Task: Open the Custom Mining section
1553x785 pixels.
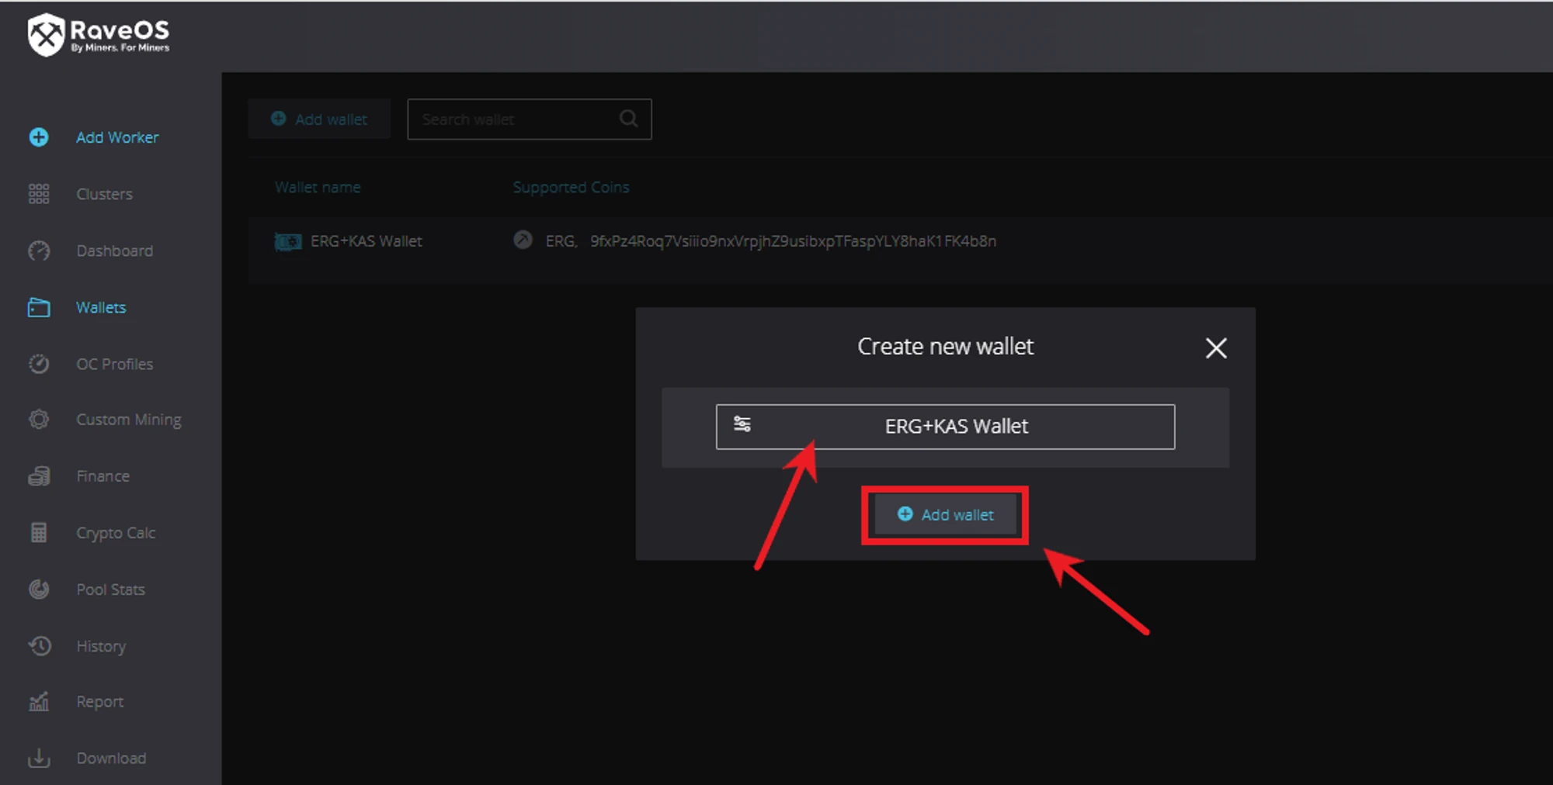Action: (x=128, y=420)
